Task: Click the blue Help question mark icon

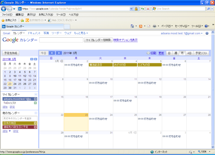Action: tap(206, 26)
